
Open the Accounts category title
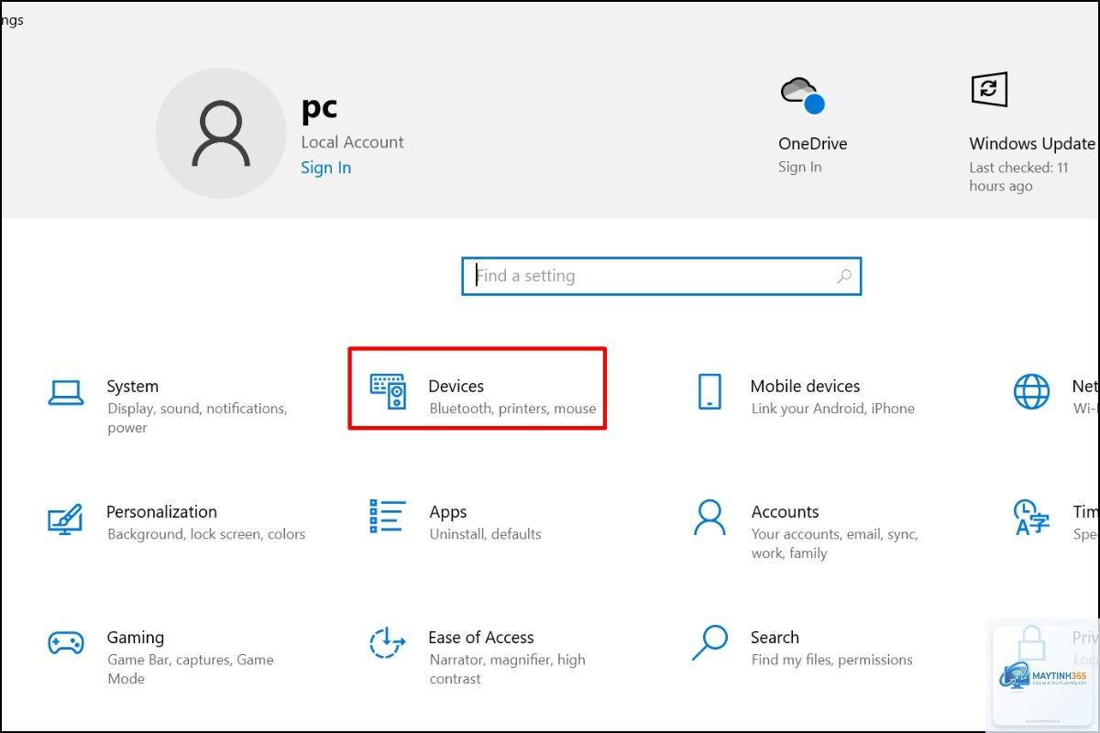pyautogui.click(x=785, y=512)
